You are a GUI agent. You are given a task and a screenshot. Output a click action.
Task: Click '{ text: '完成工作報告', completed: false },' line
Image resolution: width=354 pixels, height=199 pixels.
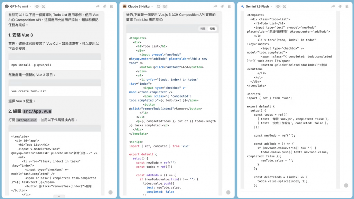293,123
